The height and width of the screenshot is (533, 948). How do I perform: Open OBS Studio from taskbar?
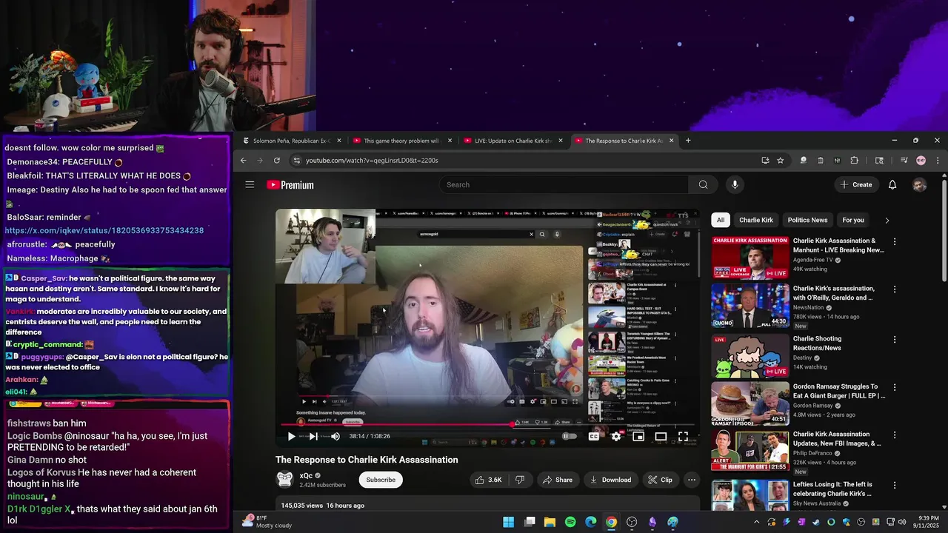pos(632,522)
